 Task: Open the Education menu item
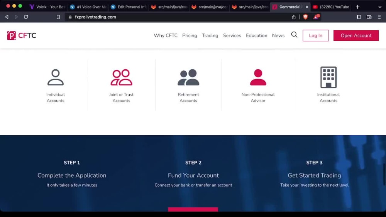257,35
